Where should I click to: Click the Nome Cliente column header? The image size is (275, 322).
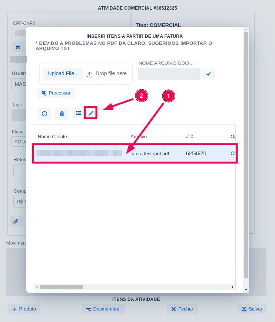point(52,136)
